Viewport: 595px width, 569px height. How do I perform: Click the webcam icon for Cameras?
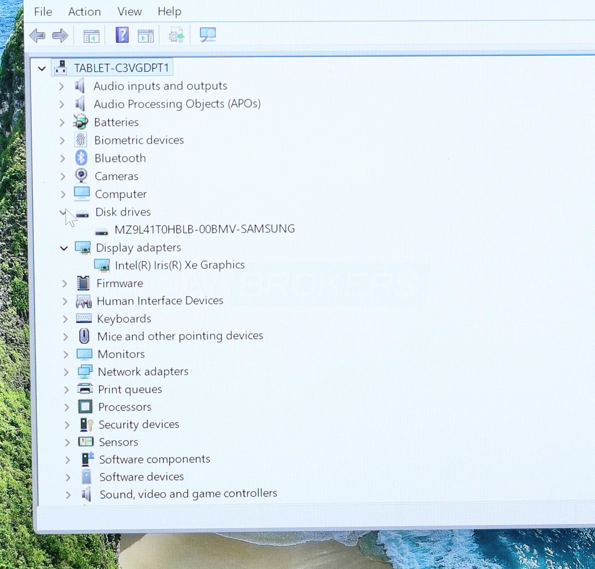(x=81, y=176)
